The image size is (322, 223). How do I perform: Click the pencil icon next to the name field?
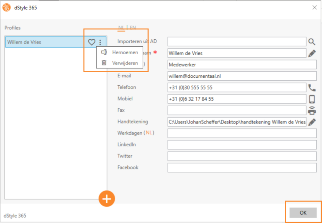pos(312,53)
